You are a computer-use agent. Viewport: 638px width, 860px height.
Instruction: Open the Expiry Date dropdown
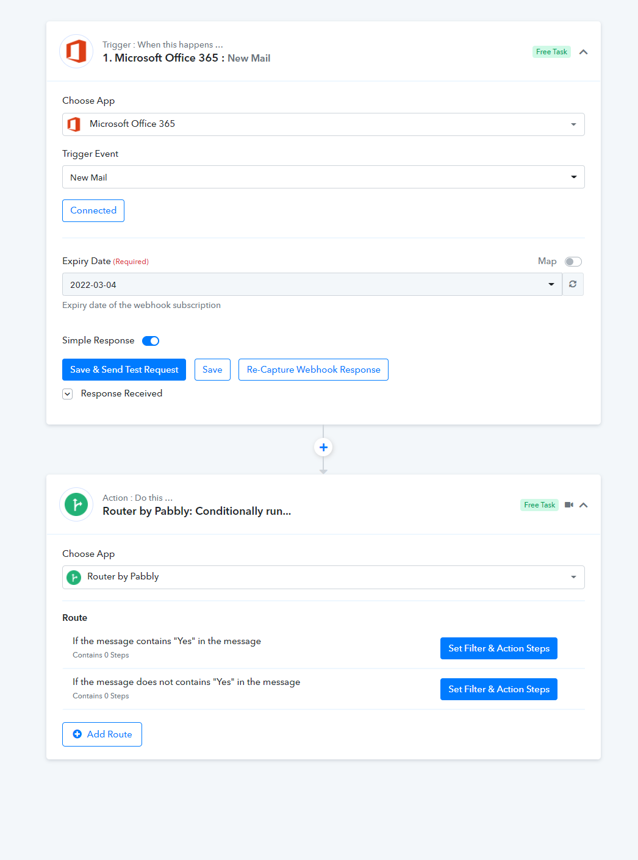(312, 285)
